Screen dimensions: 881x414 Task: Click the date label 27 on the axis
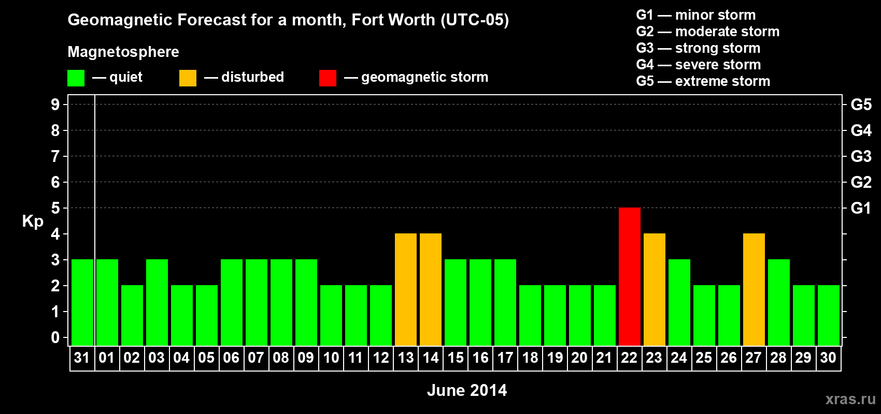pyautogui.click(x=754, y=358)
